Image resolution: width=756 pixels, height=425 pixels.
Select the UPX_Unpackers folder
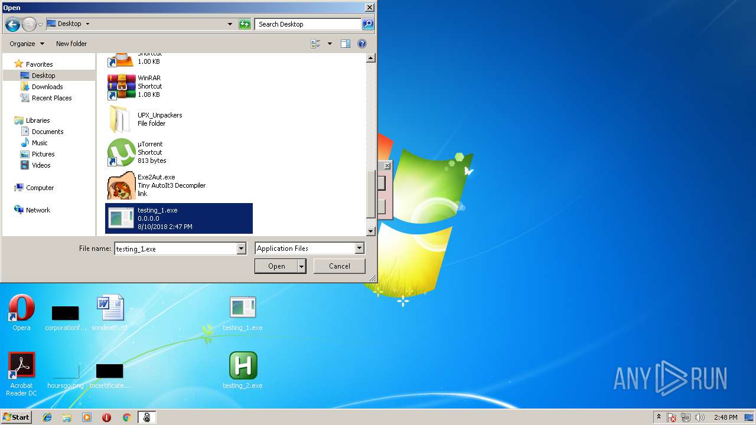[x=179, y=119]
